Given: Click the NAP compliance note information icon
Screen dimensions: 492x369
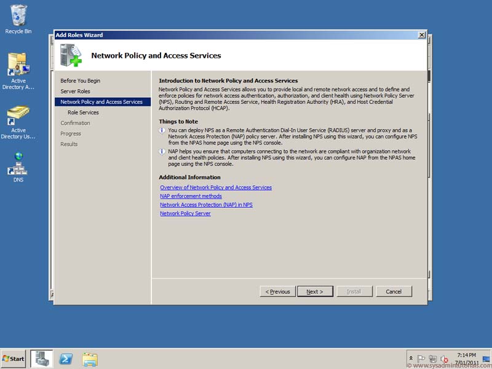Looking at the screenshot, I should 162,152.
